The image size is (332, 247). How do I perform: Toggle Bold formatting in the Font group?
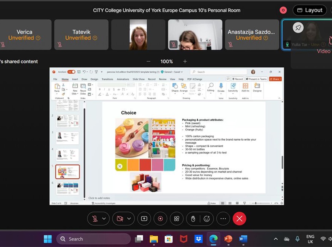tap(100, 90)
